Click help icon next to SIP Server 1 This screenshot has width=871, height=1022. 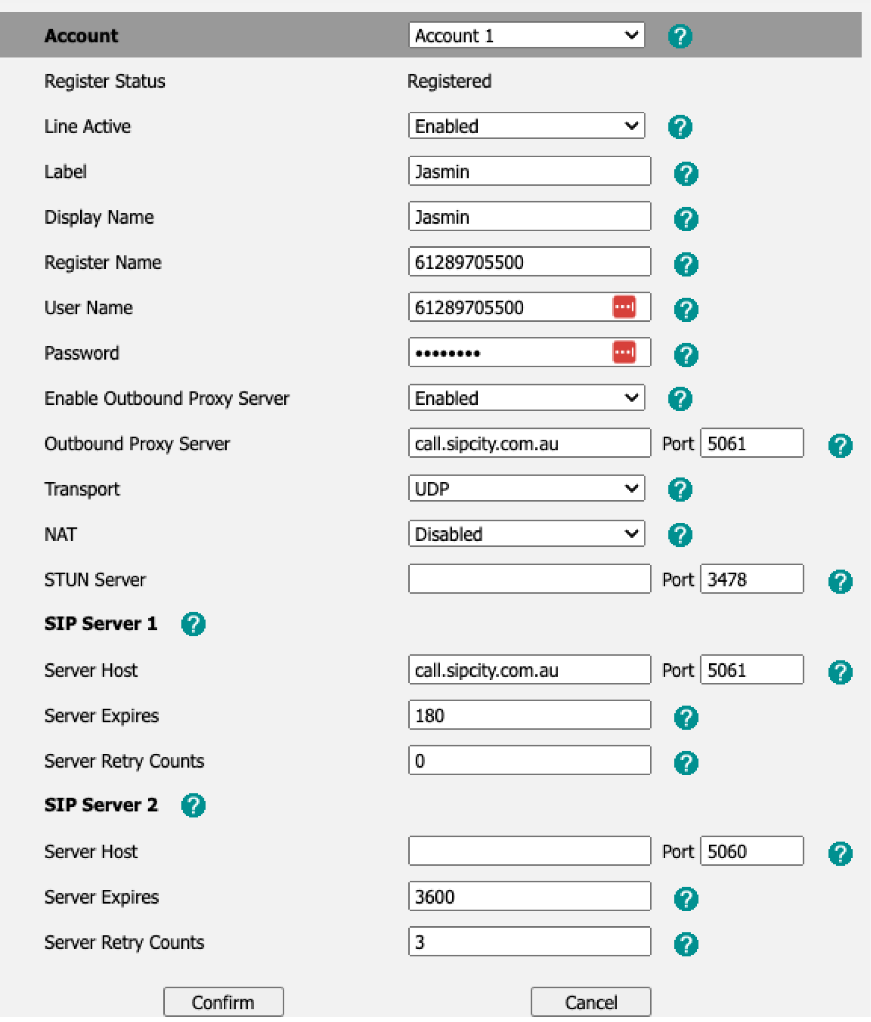tap(193, 624)
